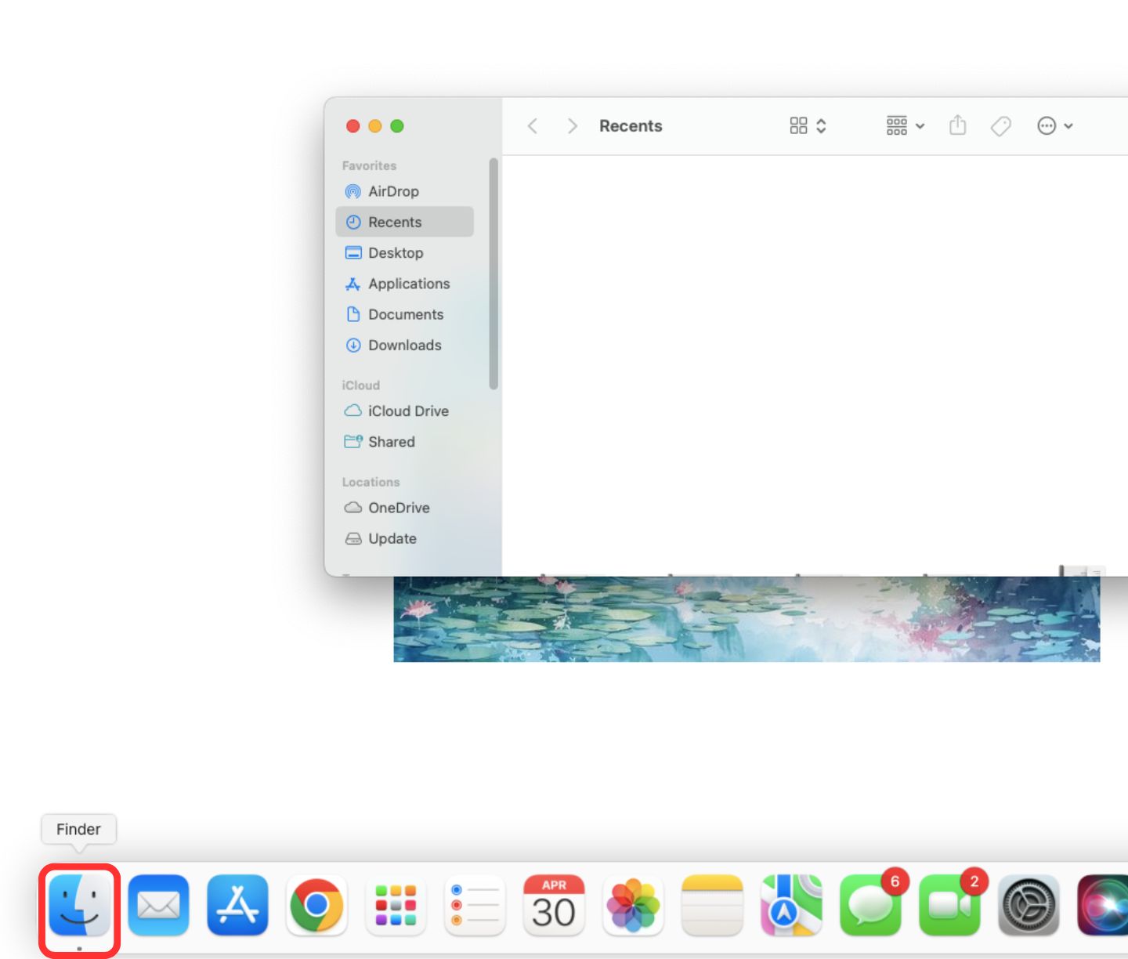
Task: Open Messages with six notifications
Action: 870,906
